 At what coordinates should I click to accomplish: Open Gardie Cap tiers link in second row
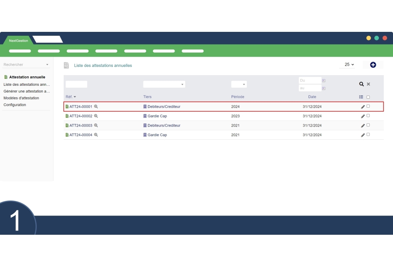[x=157, y=116]
